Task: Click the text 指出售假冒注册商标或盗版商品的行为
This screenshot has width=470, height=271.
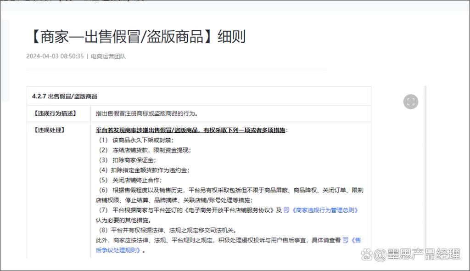Action: click(146, 113)
